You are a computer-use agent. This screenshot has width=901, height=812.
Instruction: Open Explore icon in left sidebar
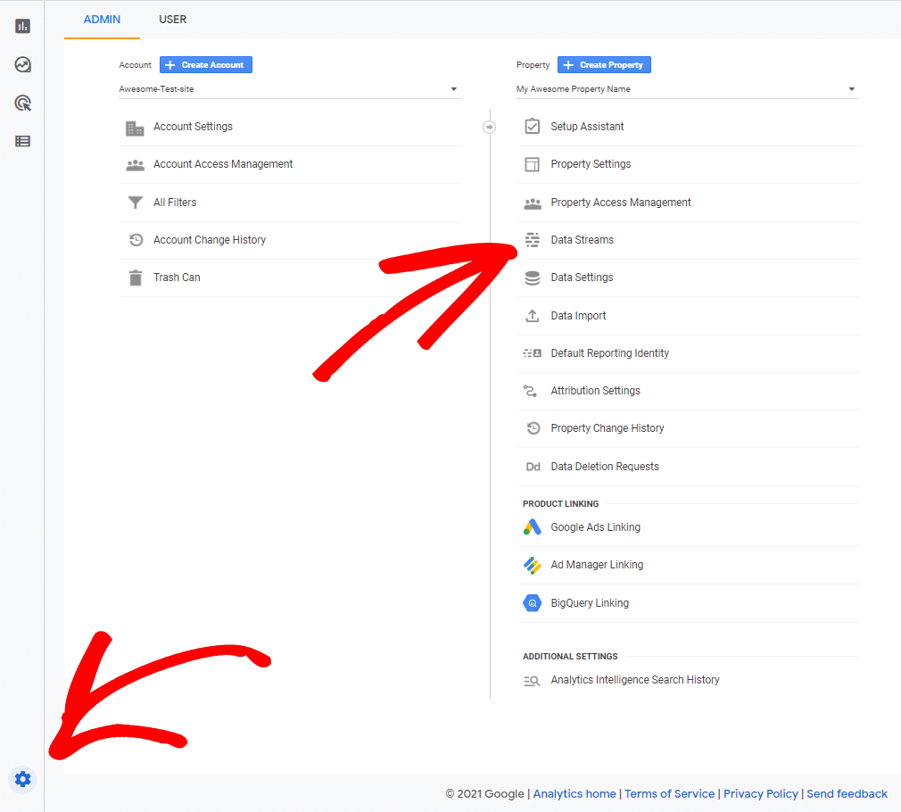(22, 64)
